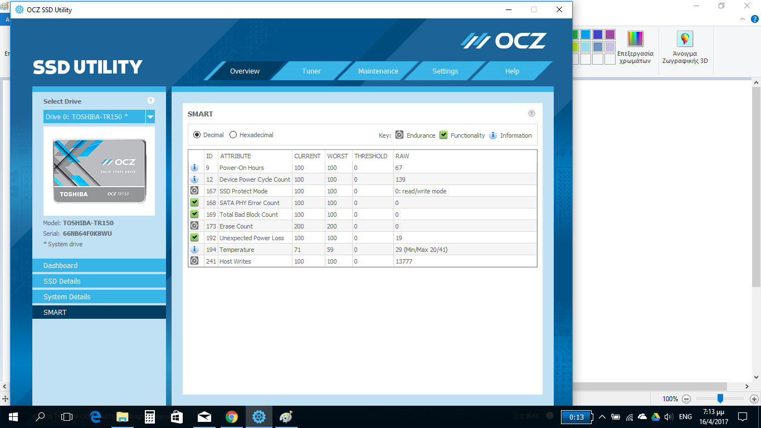Screen dimensions: 761x428
Task: Click the help icon beside Select Drive
Action: point(150,101)
